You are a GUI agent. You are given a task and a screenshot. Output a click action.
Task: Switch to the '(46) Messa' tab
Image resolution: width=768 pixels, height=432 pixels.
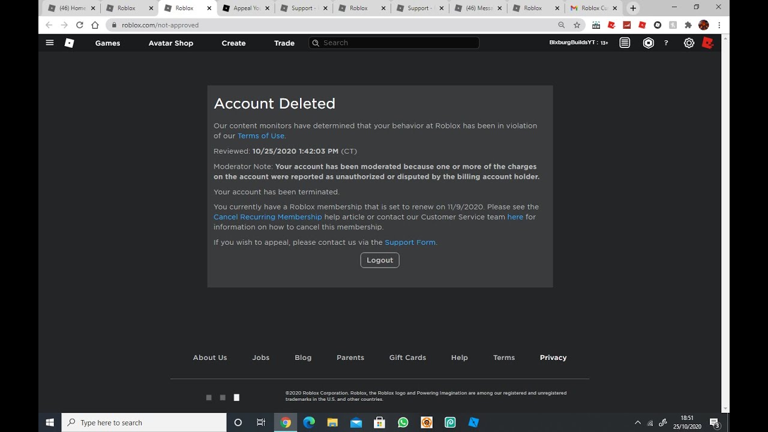point(478,8)
